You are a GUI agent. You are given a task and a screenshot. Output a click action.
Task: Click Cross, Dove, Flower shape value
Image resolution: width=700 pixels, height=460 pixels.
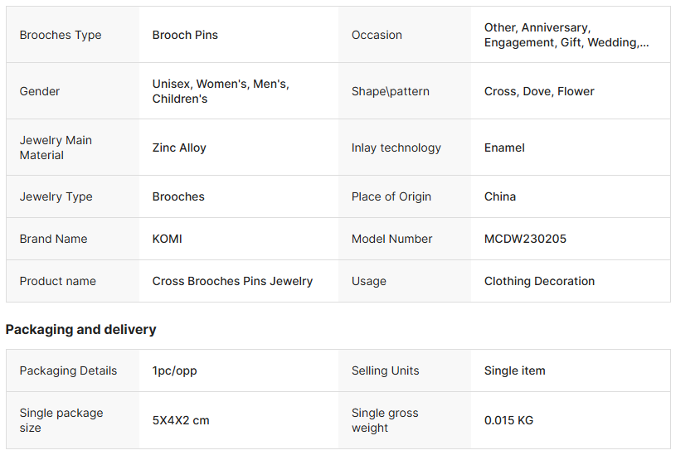point(539,91)
